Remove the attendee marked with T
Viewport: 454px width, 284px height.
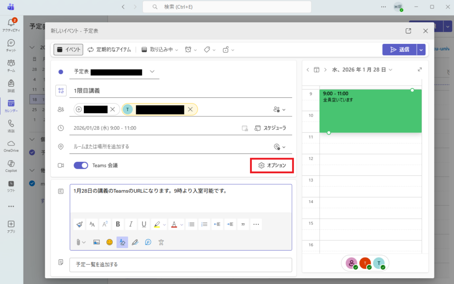(x=190, y=109)
